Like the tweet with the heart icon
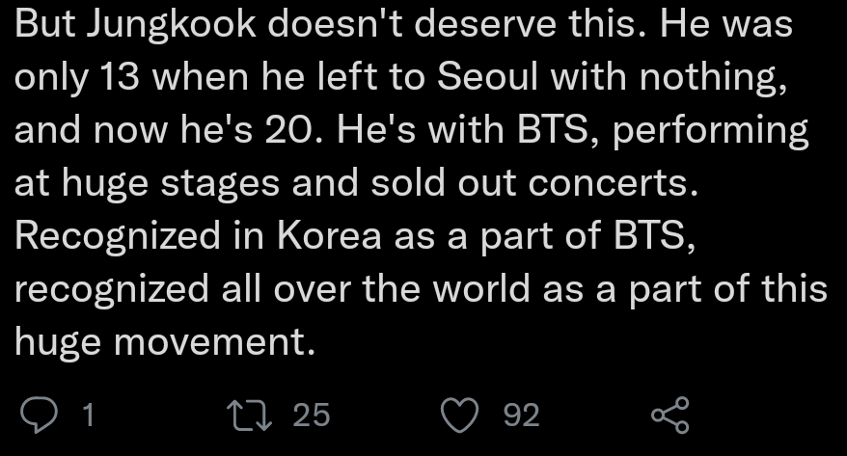The height and width of the screenshot is (456, 847). pos(459,416)
